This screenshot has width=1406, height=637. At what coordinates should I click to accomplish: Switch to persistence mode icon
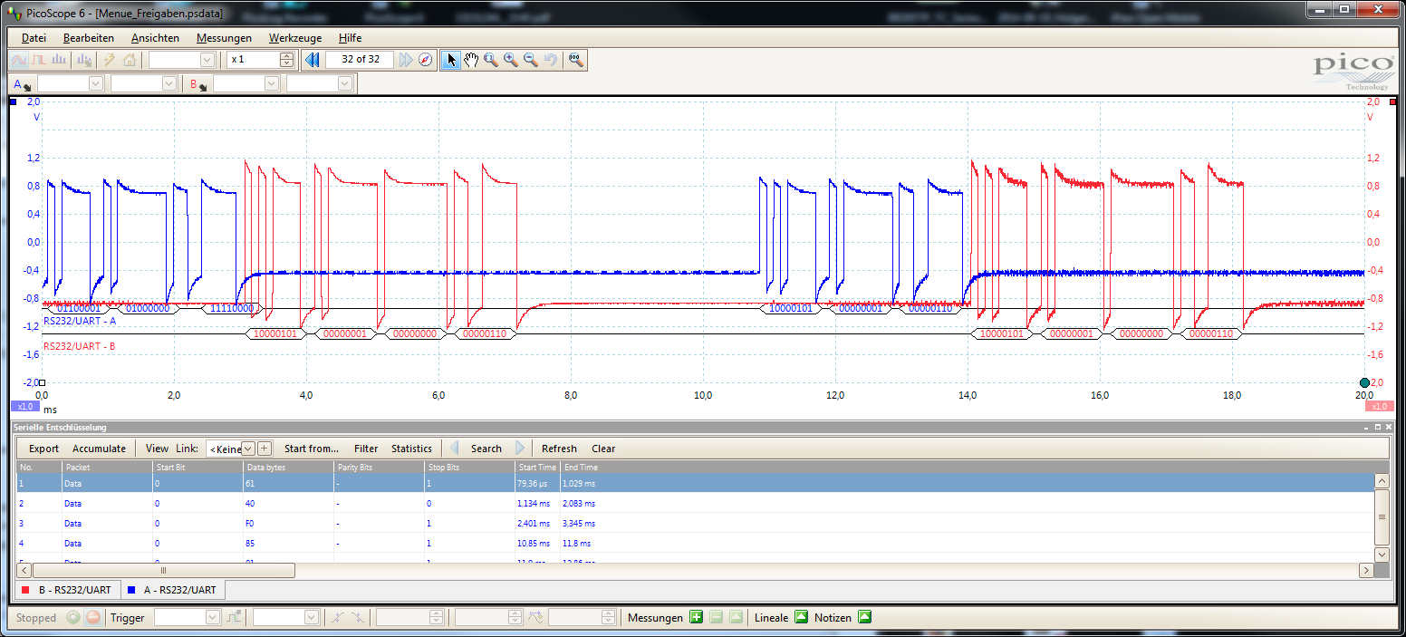[x=39, y=60]
